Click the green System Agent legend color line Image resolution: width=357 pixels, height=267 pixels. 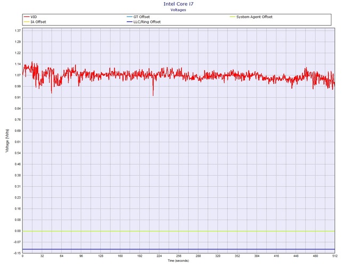[232, 17]
